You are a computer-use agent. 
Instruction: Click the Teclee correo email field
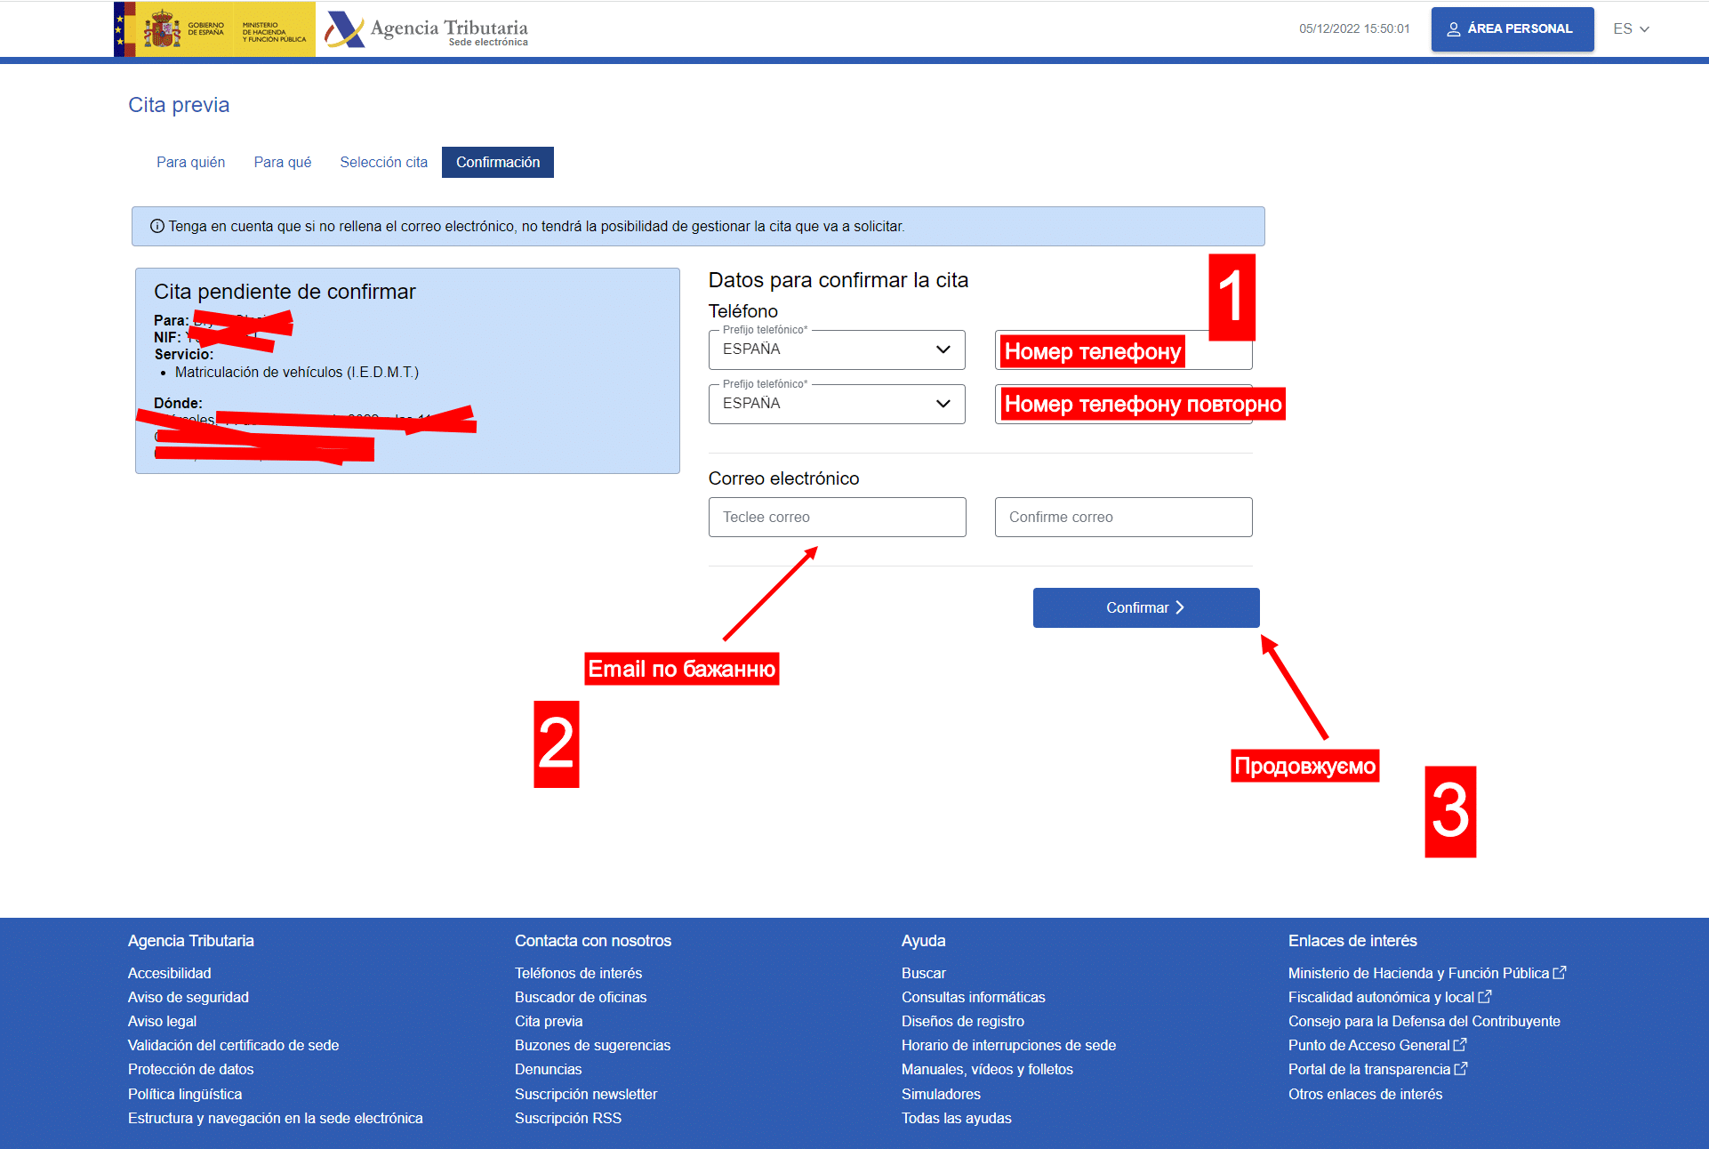point(836,517)
